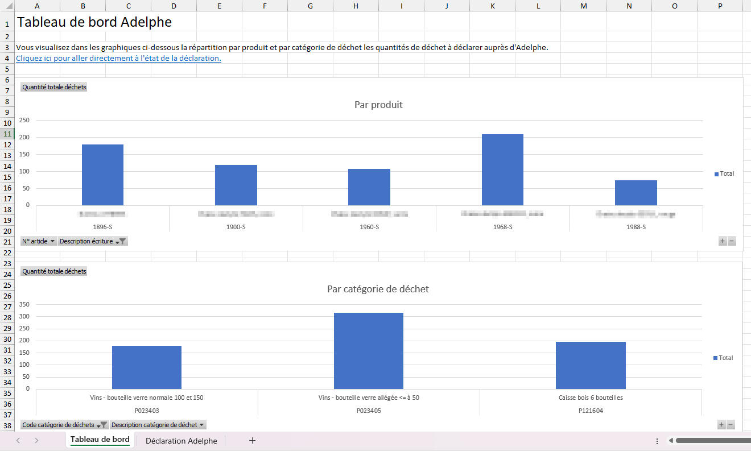
Task: Click the horizontal scrollbar left arrow
Action: pos(671,440)
